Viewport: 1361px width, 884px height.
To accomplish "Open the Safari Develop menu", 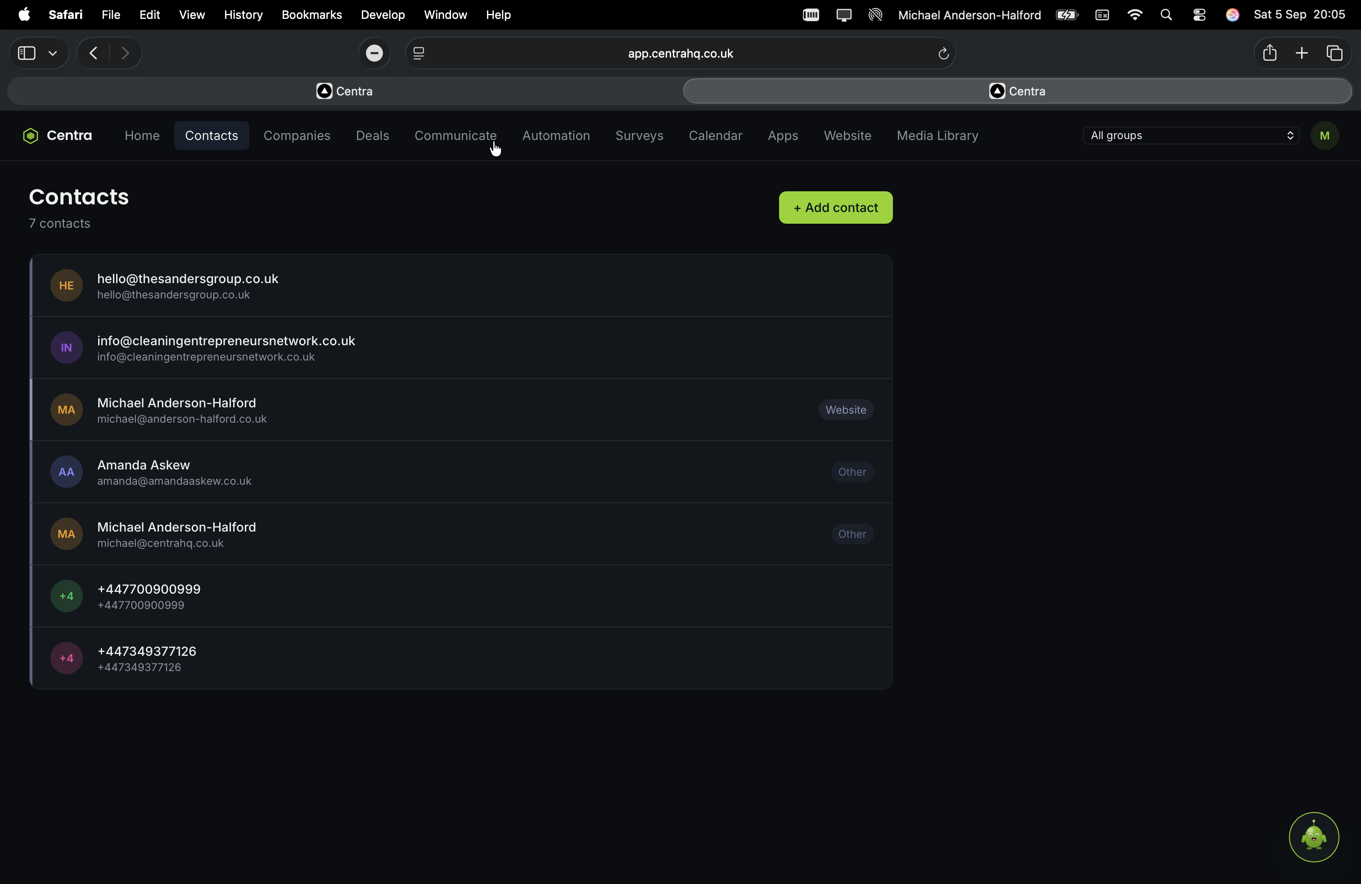I will point(383,15).
